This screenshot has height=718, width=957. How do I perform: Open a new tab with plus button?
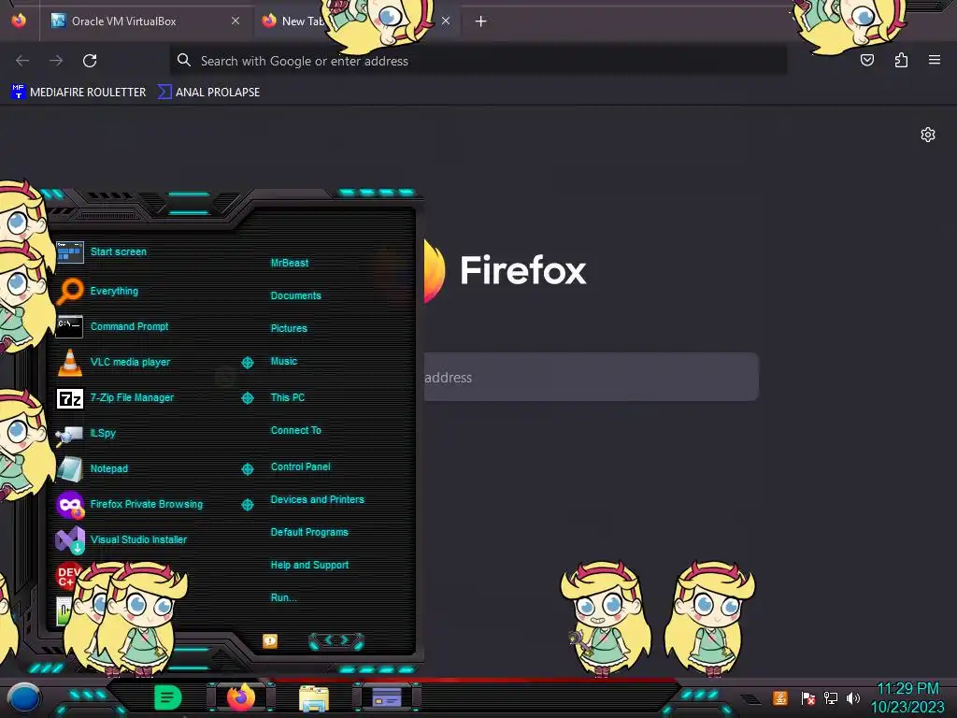(x=481, y=22)
